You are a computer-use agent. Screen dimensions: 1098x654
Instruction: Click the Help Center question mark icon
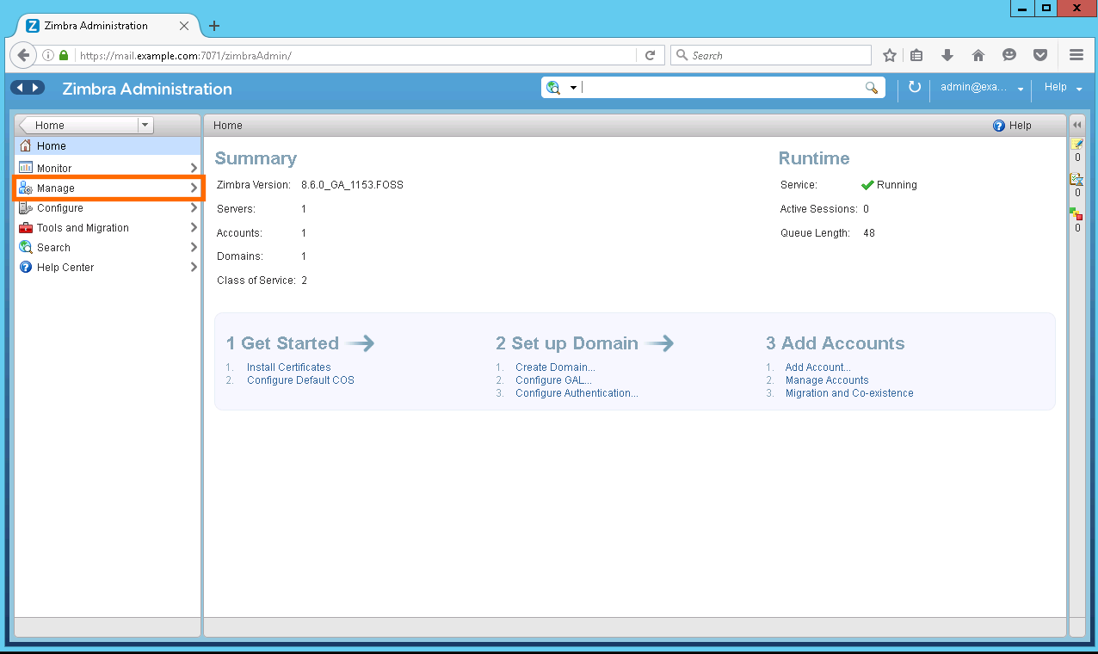click(x=26, y=268)
